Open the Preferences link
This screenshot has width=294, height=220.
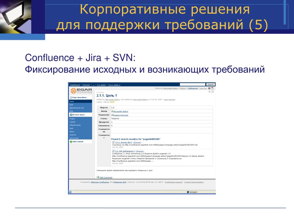[193, 88]
